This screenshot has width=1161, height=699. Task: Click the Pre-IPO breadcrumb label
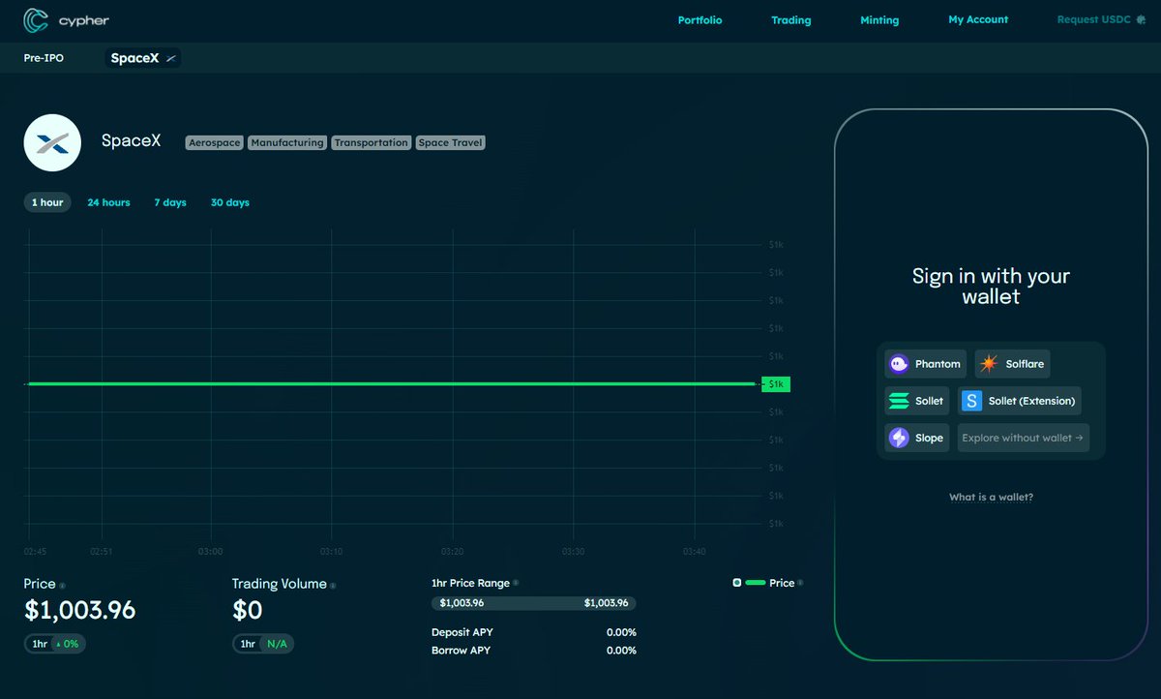point(44,58)
